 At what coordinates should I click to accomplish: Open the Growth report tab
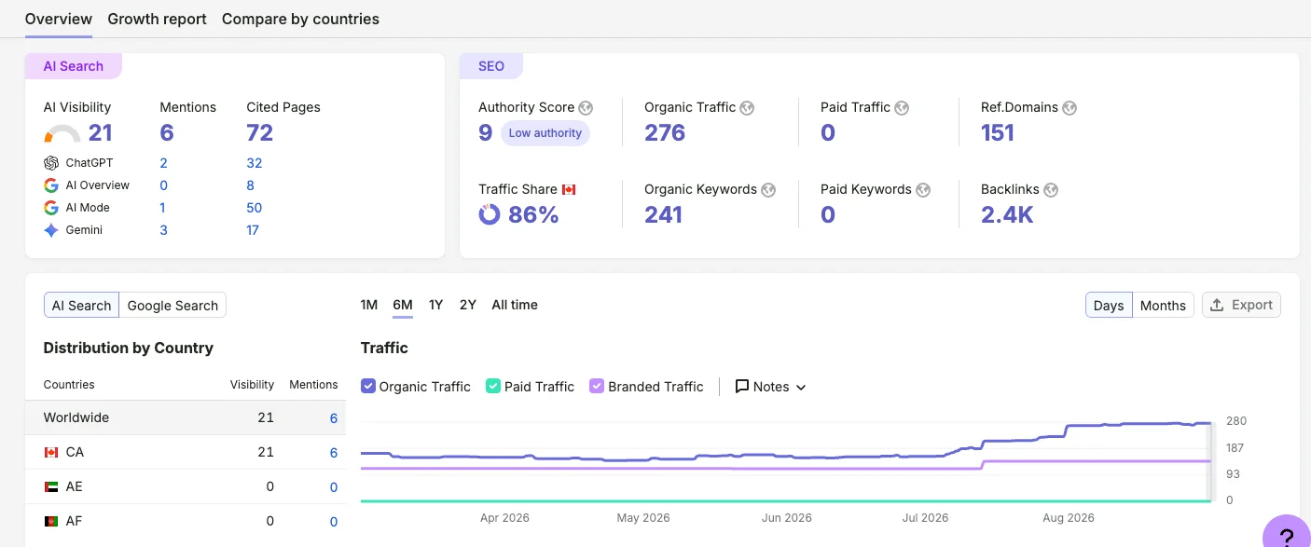coord(157,19)
